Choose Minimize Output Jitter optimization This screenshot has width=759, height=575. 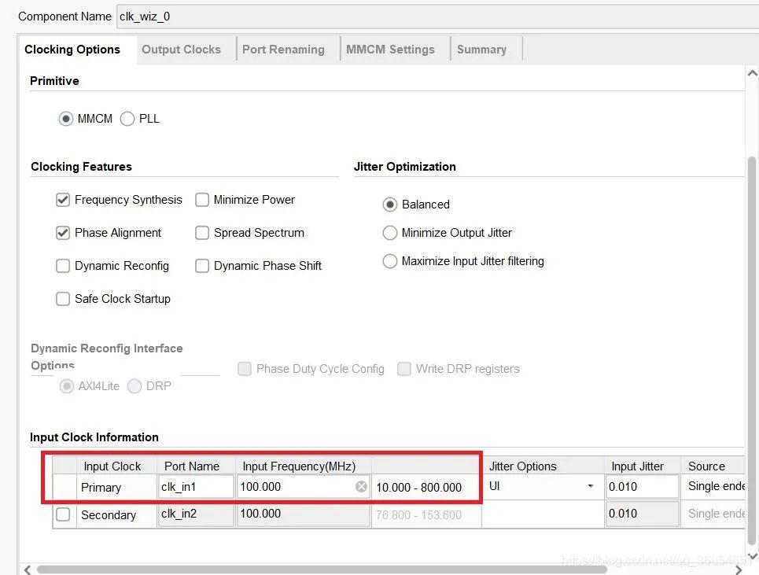click(x=390, y=233)
